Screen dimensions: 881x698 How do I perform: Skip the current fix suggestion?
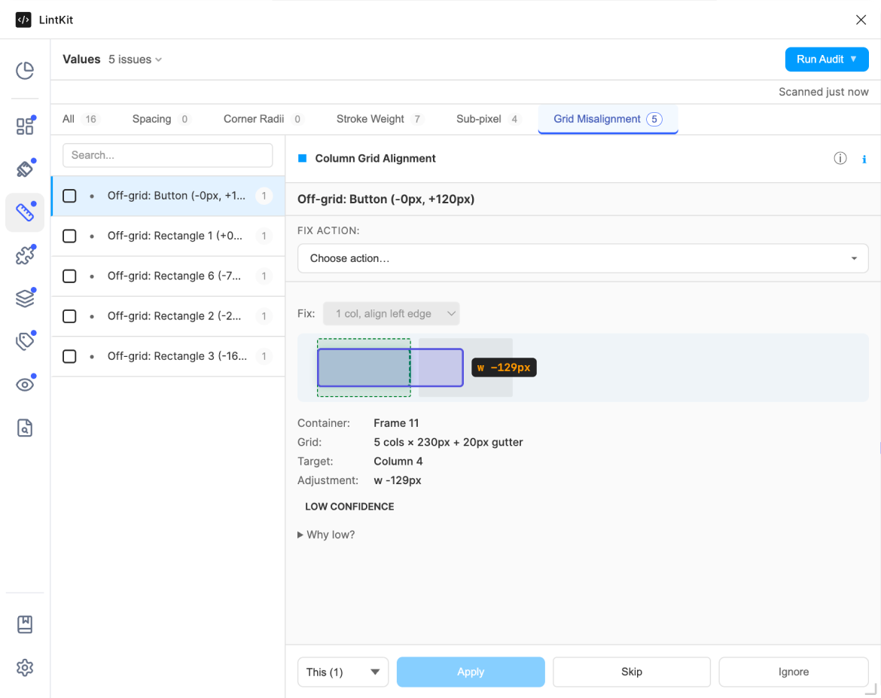[631, 672]
